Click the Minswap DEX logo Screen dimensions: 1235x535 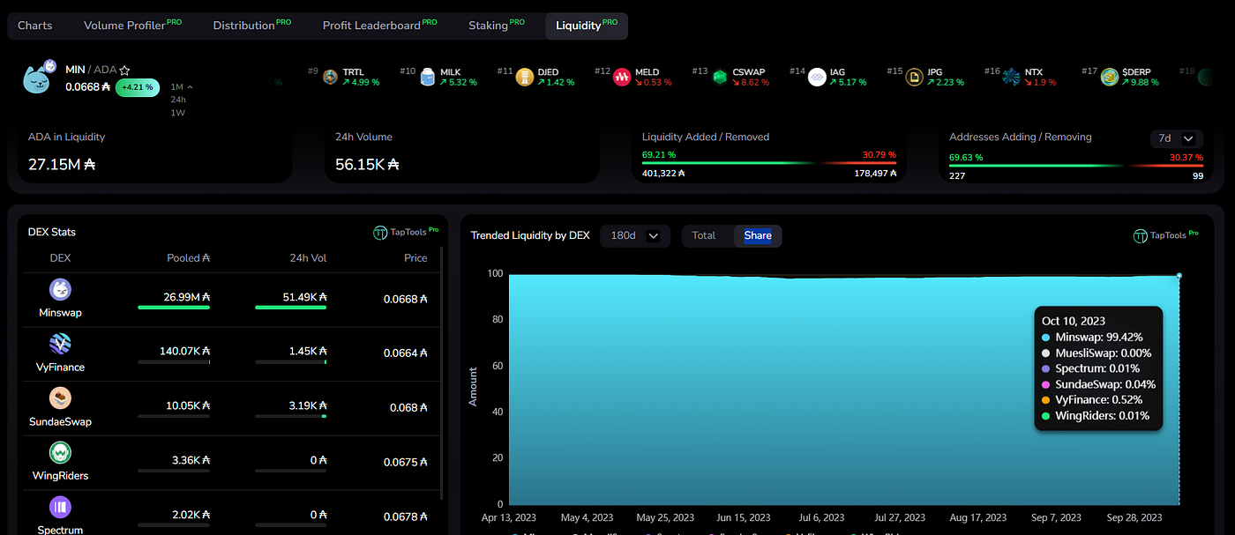(x=61, y=289)
